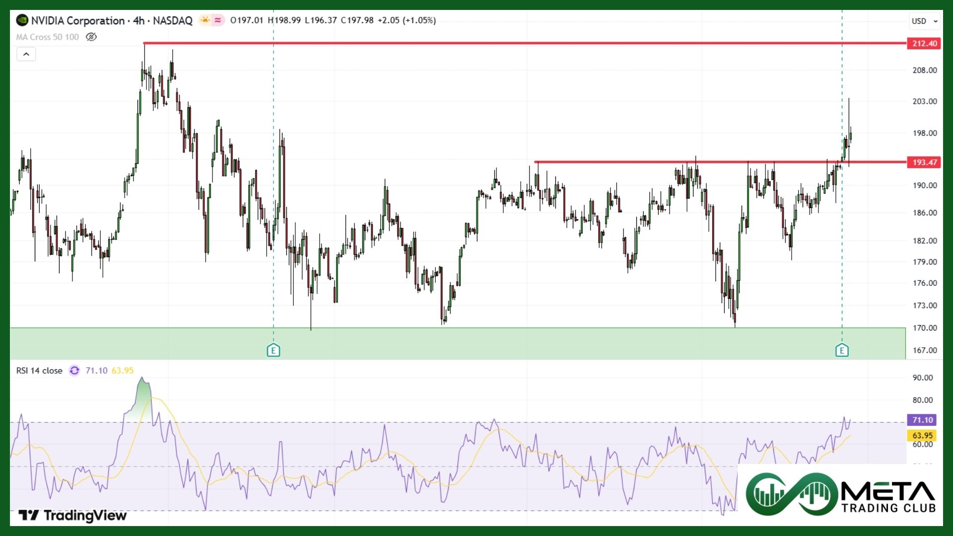Click the 182.00 price axis value
The height and width of the screenshot is (536, 953).
point(925,240)
